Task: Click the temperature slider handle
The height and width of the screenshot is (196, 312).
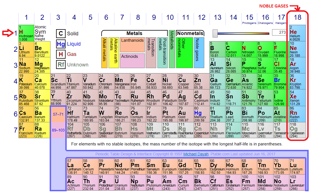Action: point(215,33)
